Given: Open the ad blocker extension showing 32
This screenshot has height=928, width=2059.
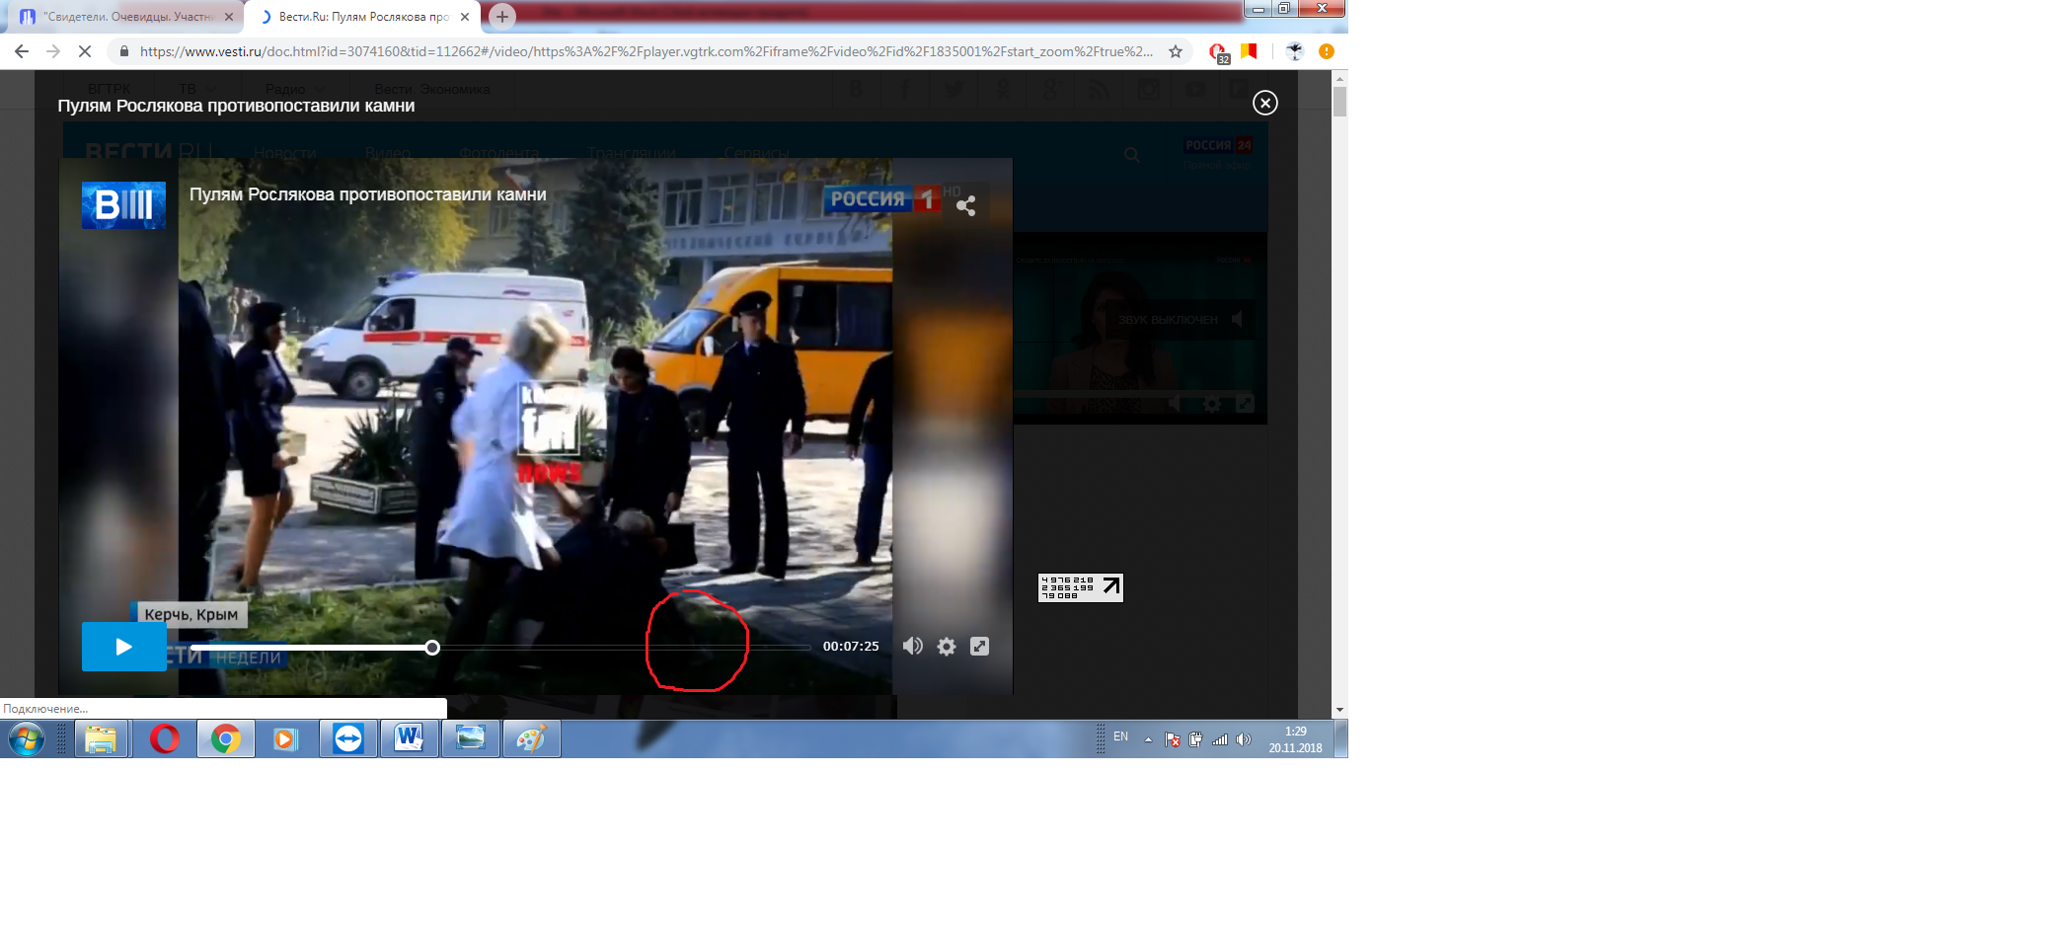Looking at the screenshot, I should pyautogui.click(x=1218, y=52).
